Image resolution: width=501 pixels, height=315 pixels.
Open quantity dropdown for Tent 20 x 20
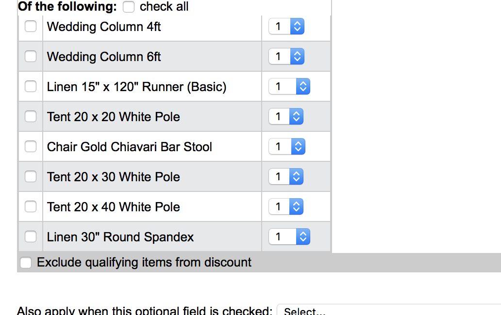tap(286, 116)
